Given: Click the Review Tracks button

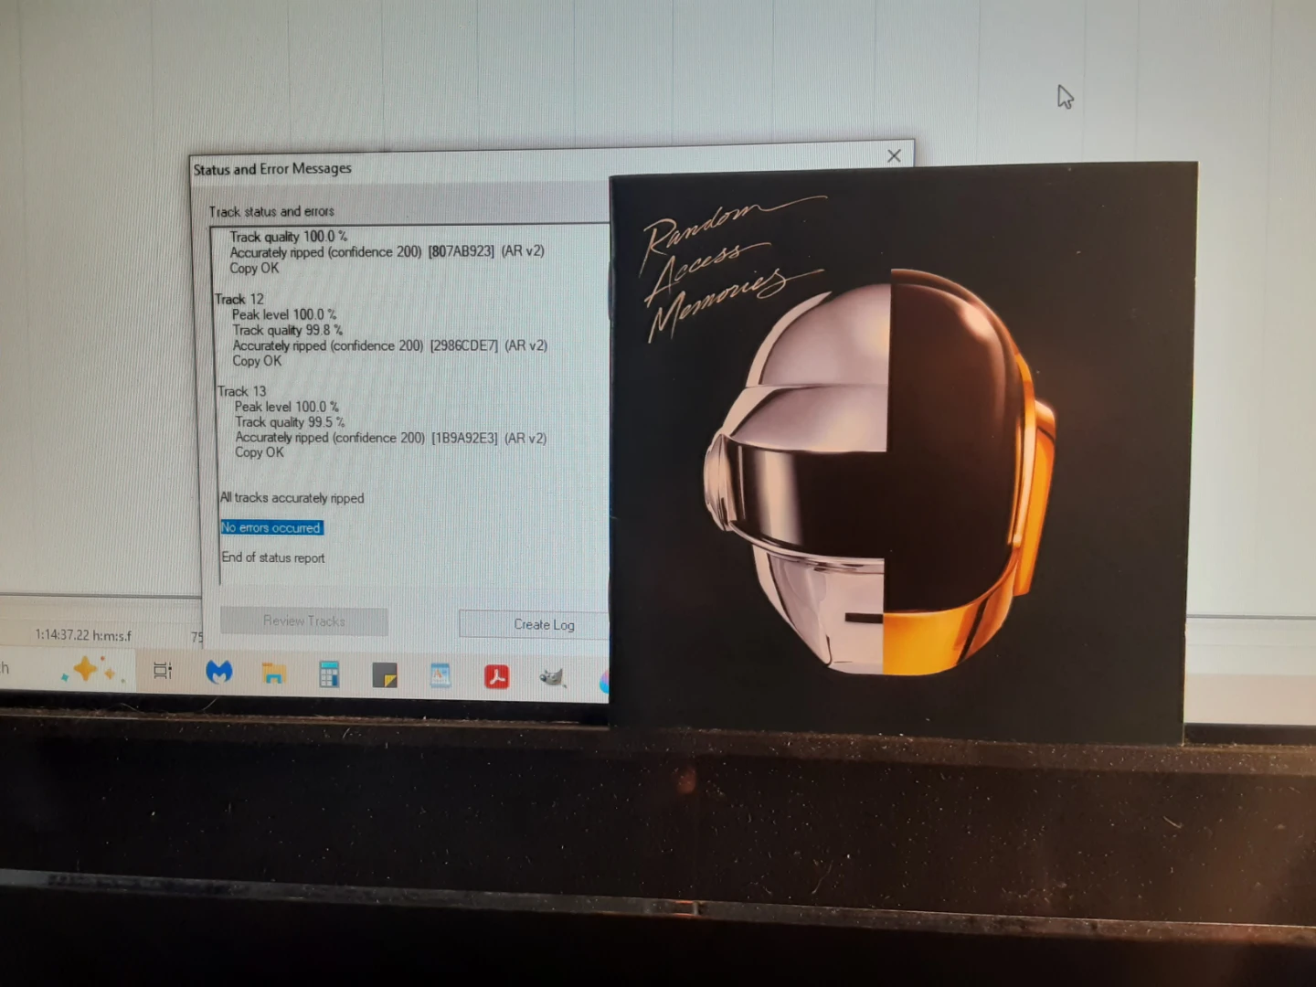Looking at the screenshot, I should [x=304, y=621].
